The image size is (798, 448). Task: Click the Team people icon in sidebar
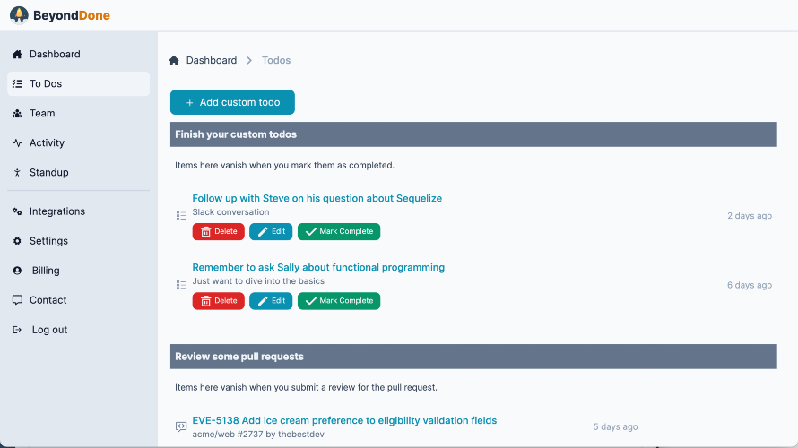click(x=17, y=114)
